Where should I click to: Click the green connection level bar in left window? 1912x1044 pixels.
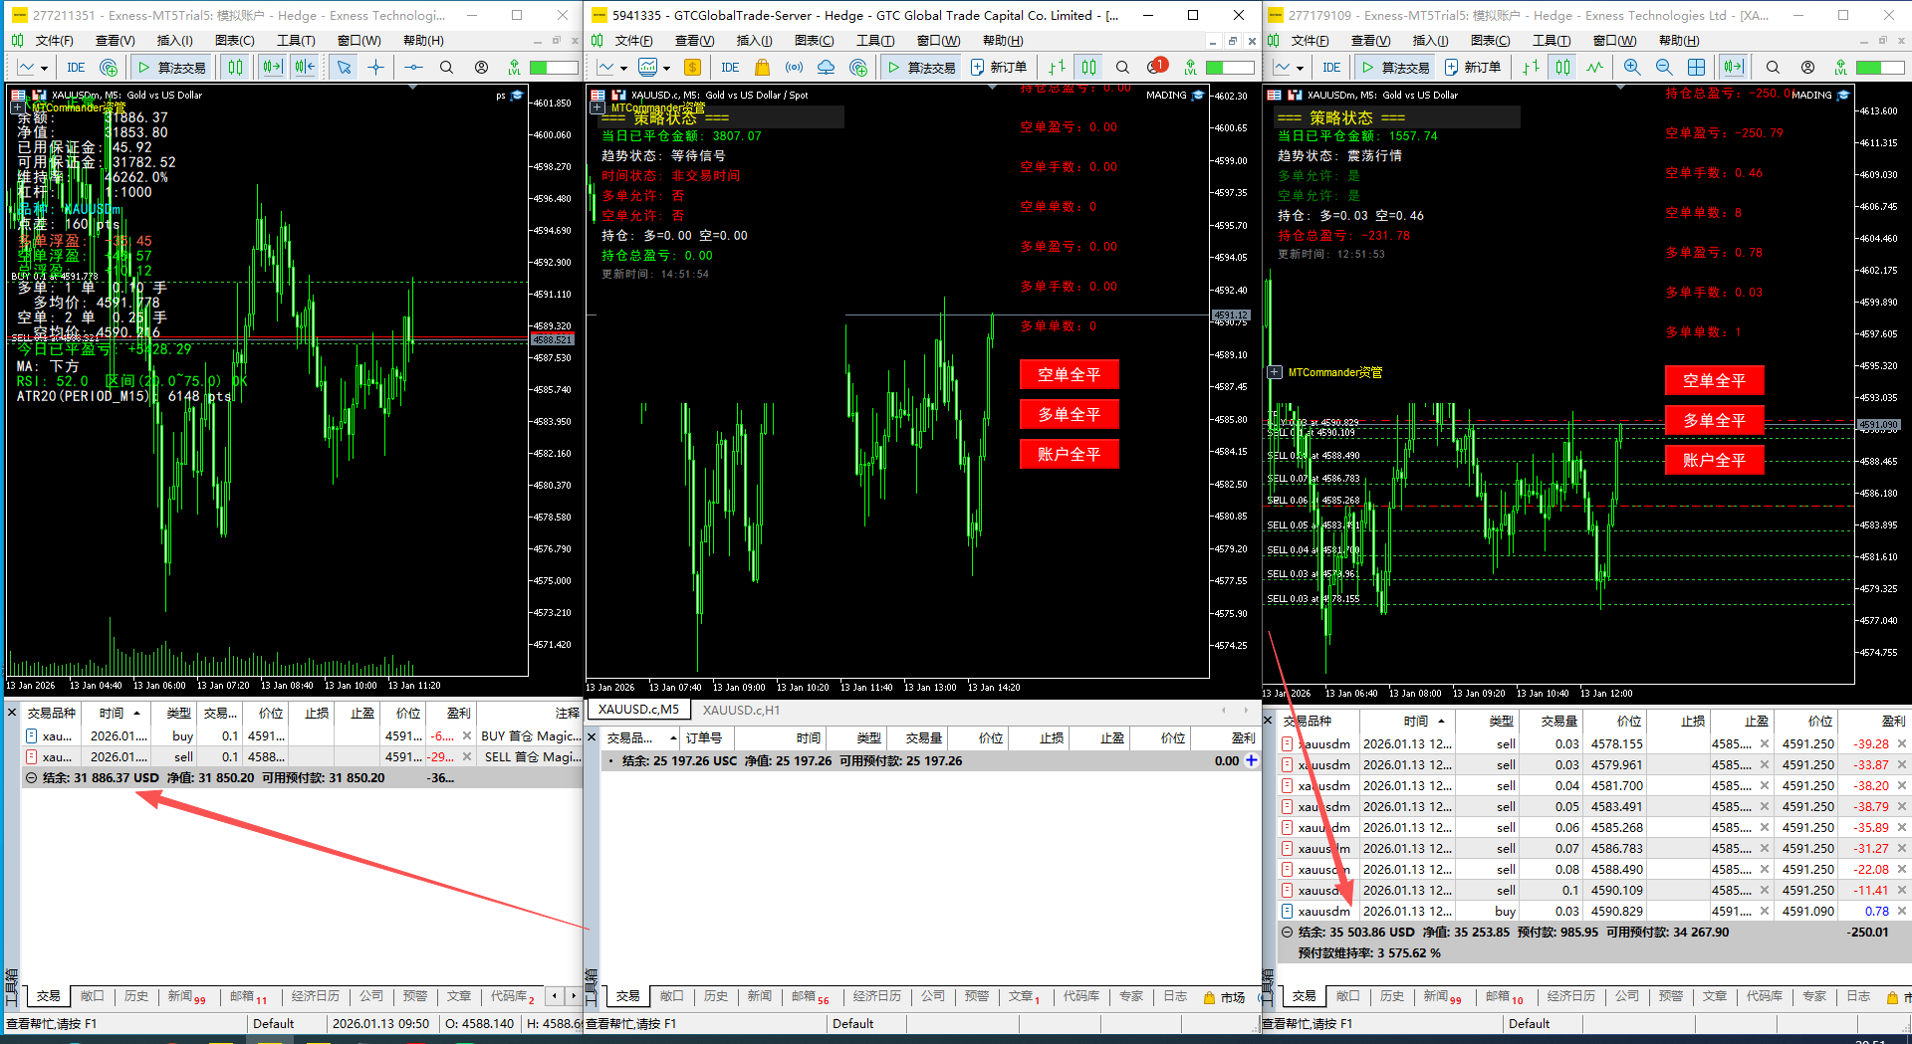(x=554, y=68)
